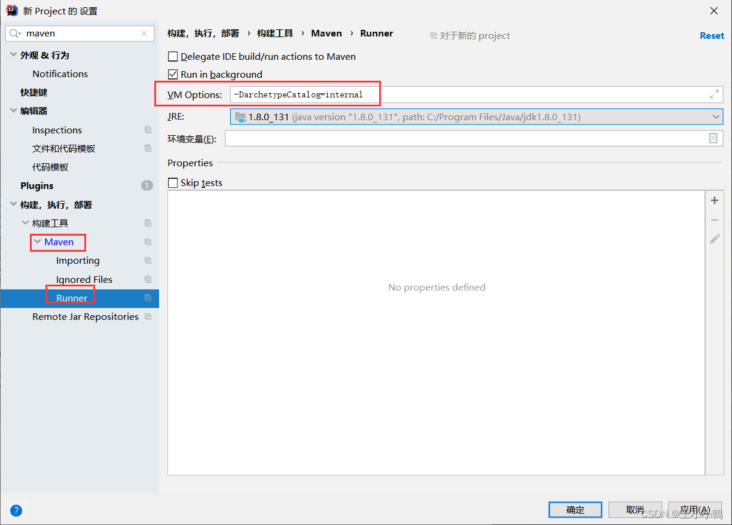Click project-level icon beside Ignored Files
This screenshot has height=525, width=732.
148,279
